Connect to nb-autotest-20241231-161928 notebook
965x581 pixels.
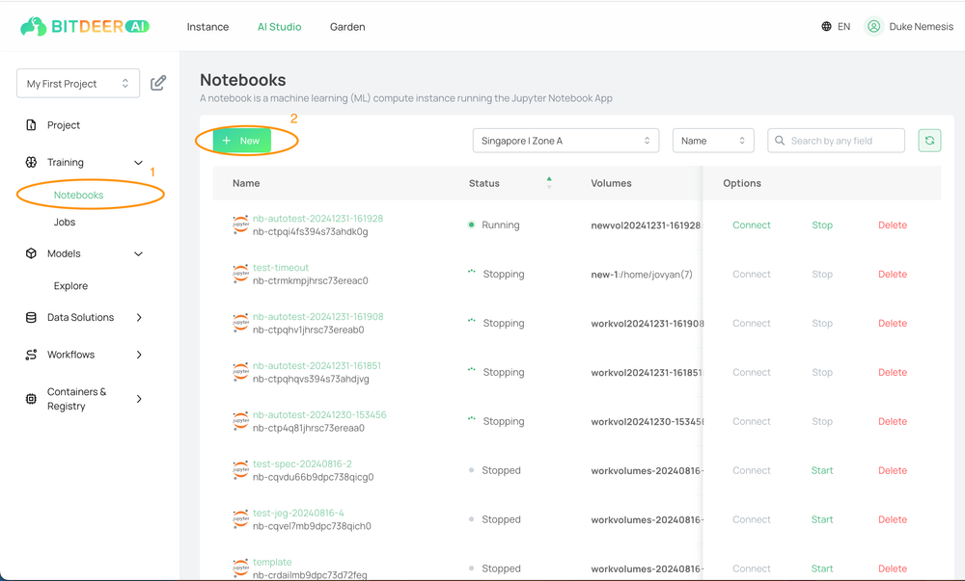click(752, 224)
